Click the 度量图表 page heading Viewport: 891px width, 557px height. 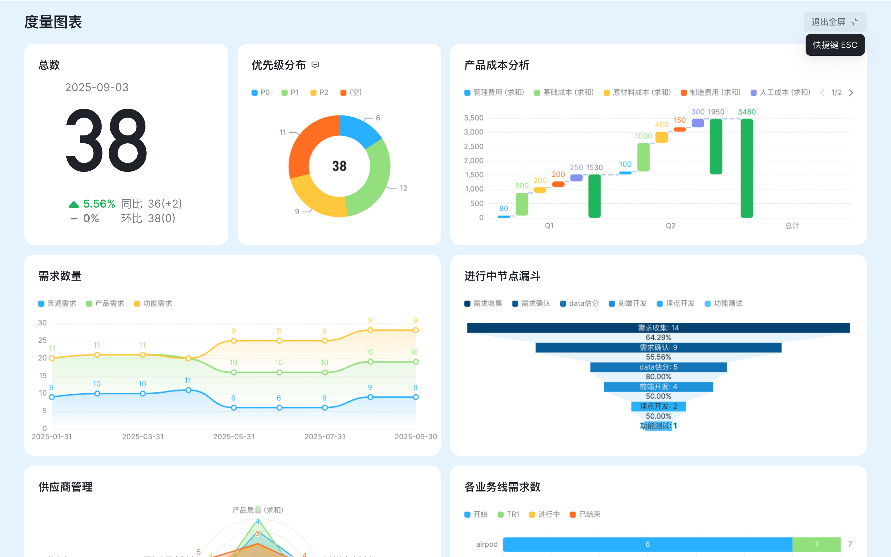pyautogui.click(x=53, y=22)
